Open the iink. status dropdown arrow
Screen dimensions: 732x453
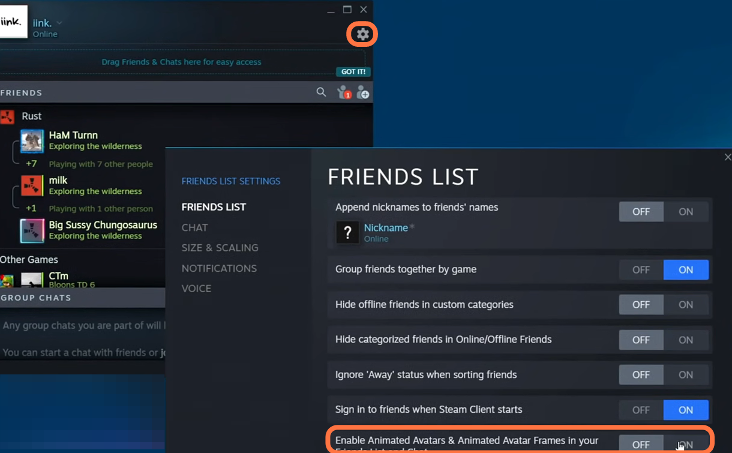(x=59, y=23)
